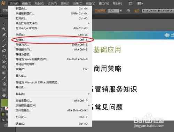
Task: Click the orange opacity label
Action: click(100, 11)
